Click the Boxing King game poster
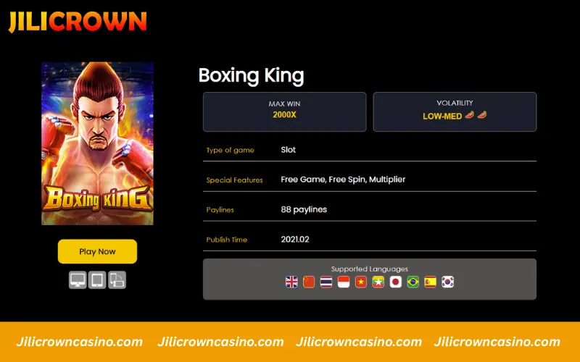Image resolution: width=580 pixels, height=362 pixels. point(97,143)
